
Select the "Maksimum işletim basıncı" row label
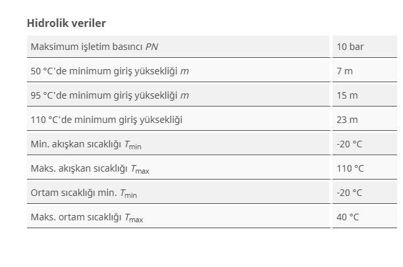tap(86, 47)
